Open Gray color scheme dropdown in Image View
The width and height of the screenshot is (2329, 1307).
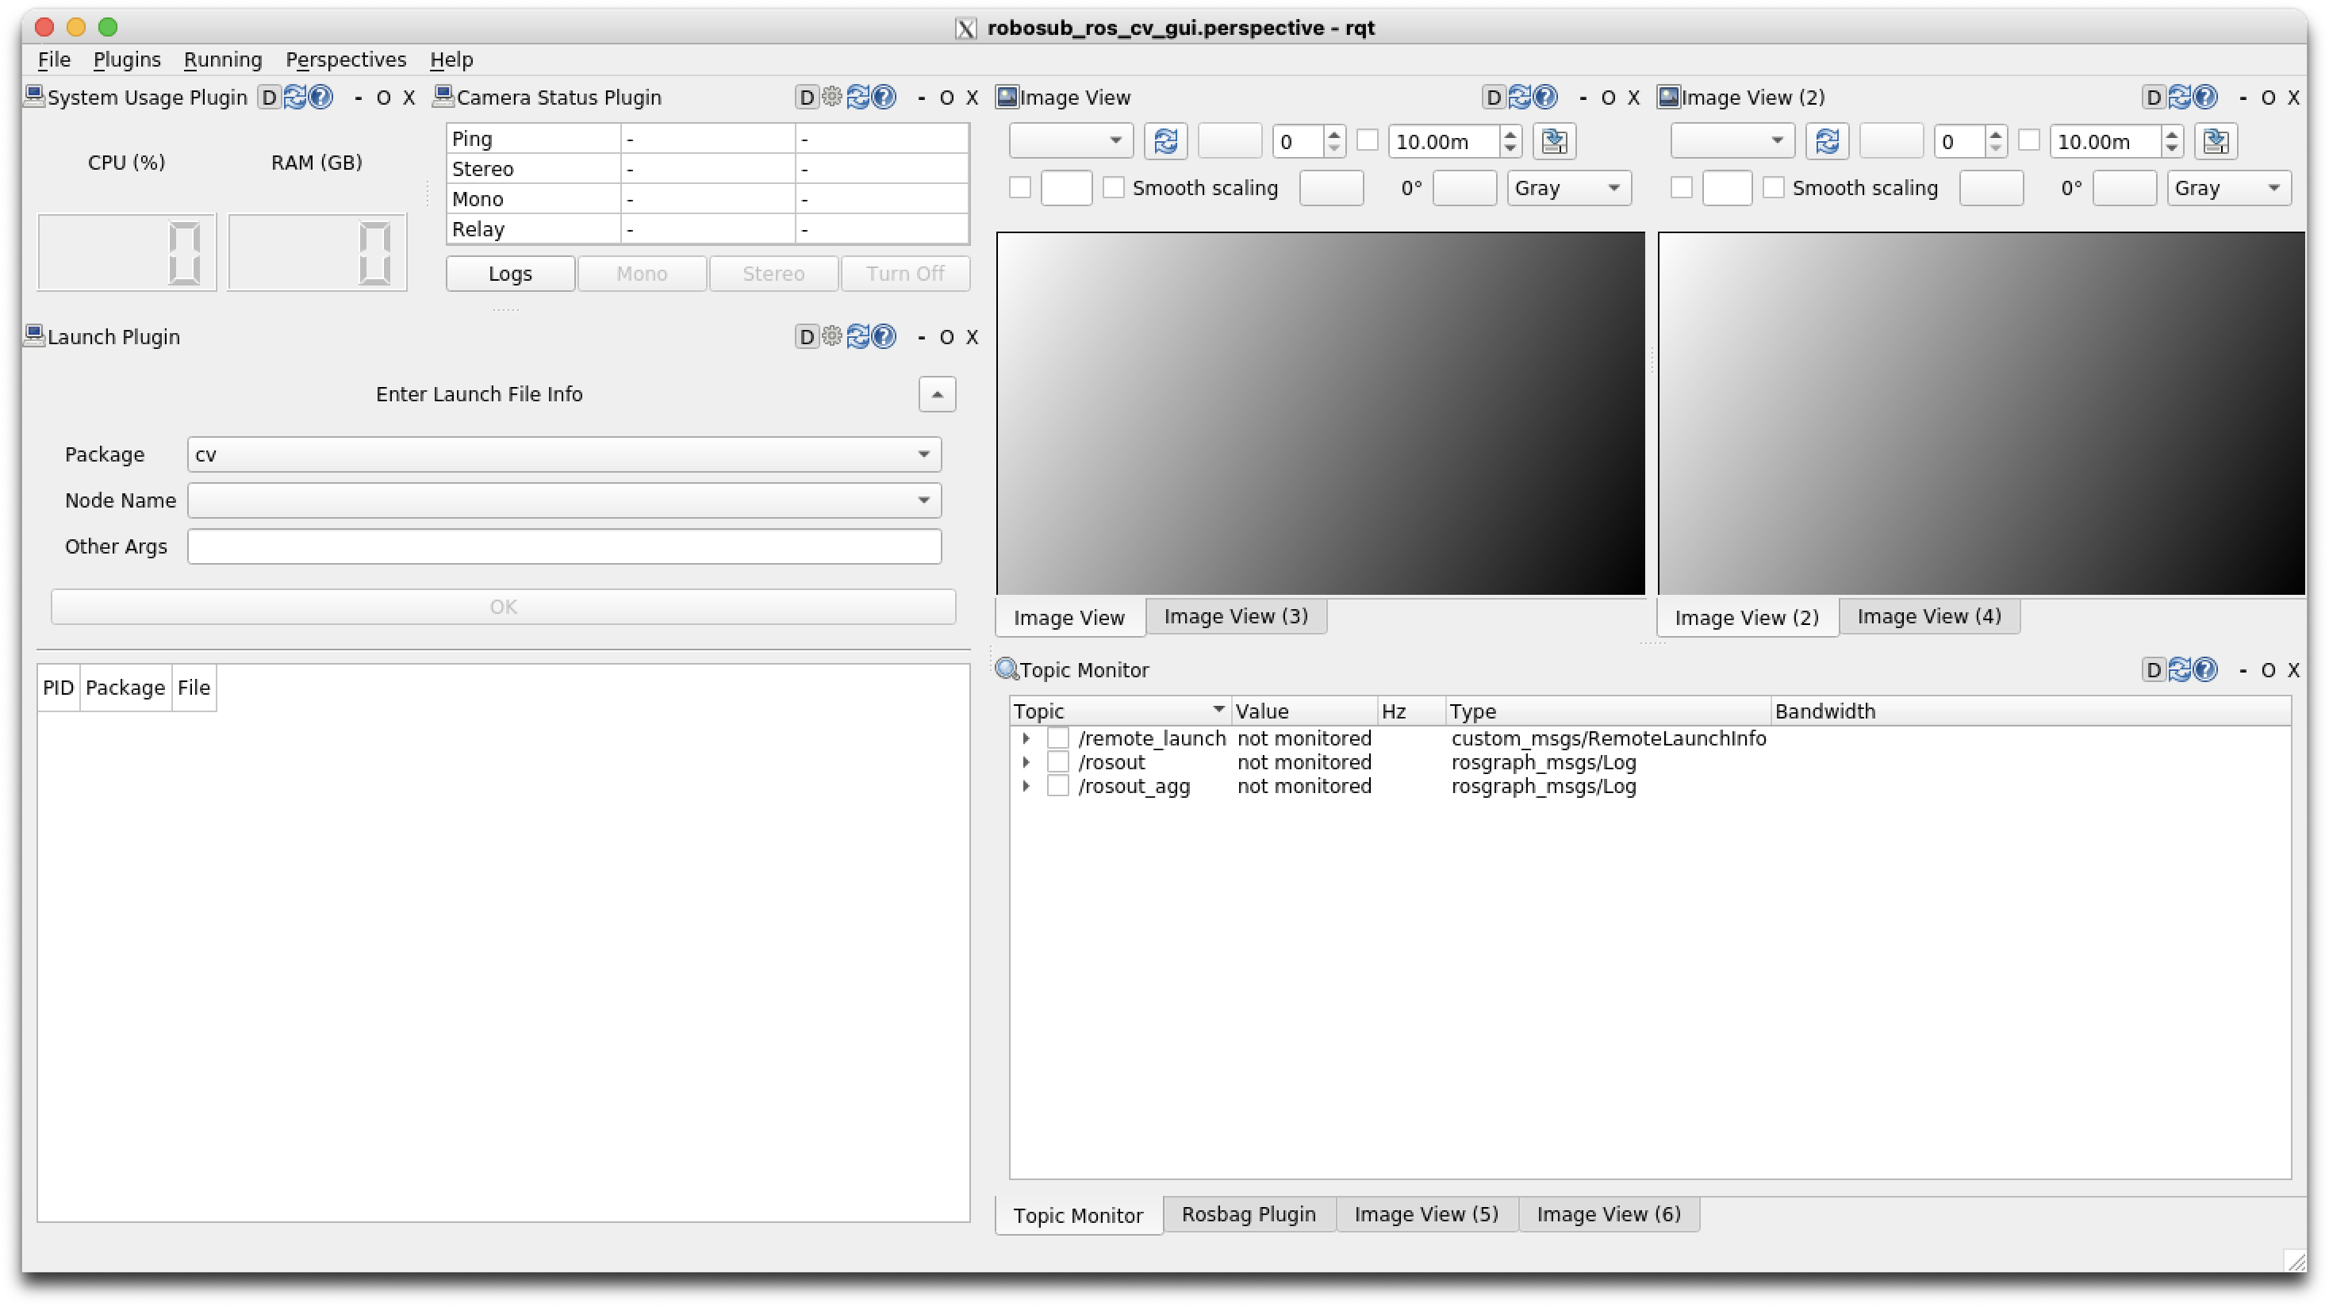coord(1567,188)
